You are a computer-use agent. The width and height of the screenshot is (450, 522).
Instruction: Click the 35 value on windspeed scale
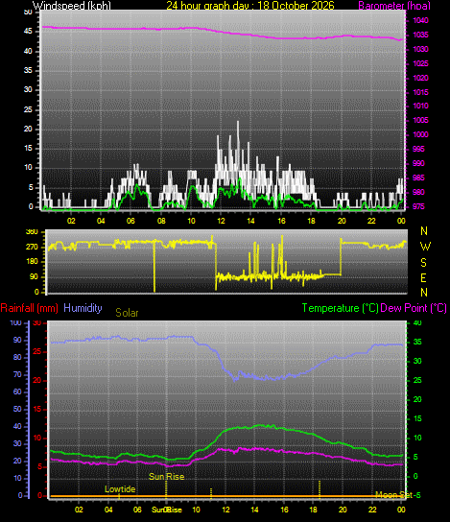pos(28,70)
